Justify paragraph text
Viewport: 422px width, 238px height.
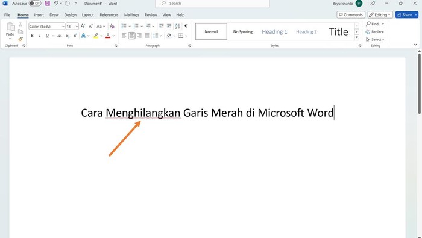click(x=147, y=36)
